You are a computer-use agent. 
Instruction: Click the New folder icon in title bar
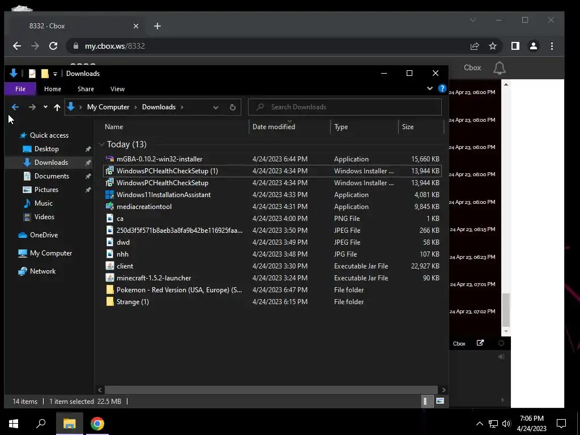pos(45,74)
